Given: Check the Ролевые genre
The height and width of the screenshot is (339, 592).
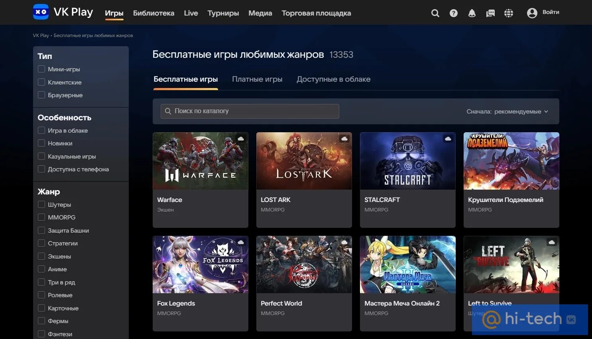Looking at the screenshot, I should pos(41,295).
